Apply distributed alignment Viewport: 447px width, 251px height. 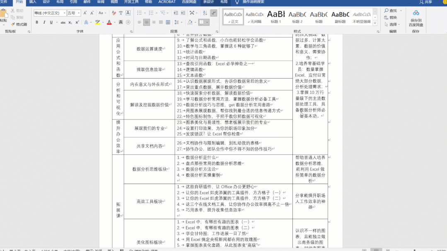click(168, 22)
